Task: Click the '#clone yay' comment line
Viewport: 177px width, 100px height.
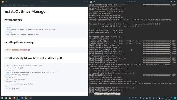Action: pyautogui.click(x=10, y=70)
